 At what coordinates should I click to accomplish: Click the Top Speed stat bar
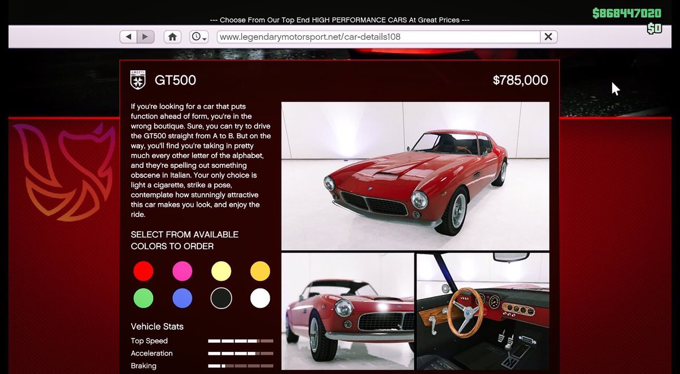[x=241, y=341]
